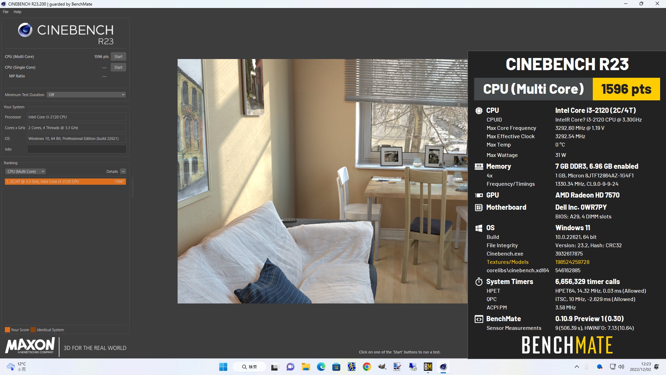Open network settings from tray
The width and height of the screenshot is (666, 375).
click(613, 367)
